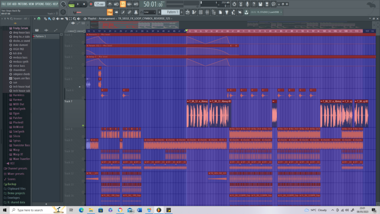Open the audio editor scissors icon

pyautogui.click(x=240, y=4)
